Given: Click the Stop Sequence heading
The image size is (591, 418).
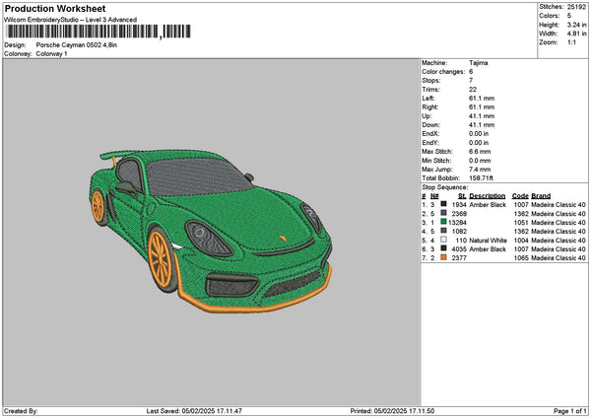Looking at the screenshot, I should pos(445,185).
